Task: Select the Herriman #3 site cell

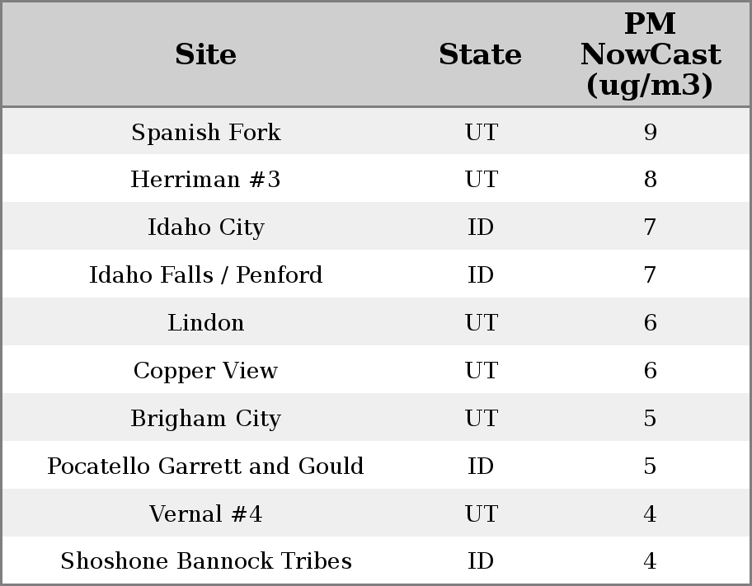Action: [205, 180]
